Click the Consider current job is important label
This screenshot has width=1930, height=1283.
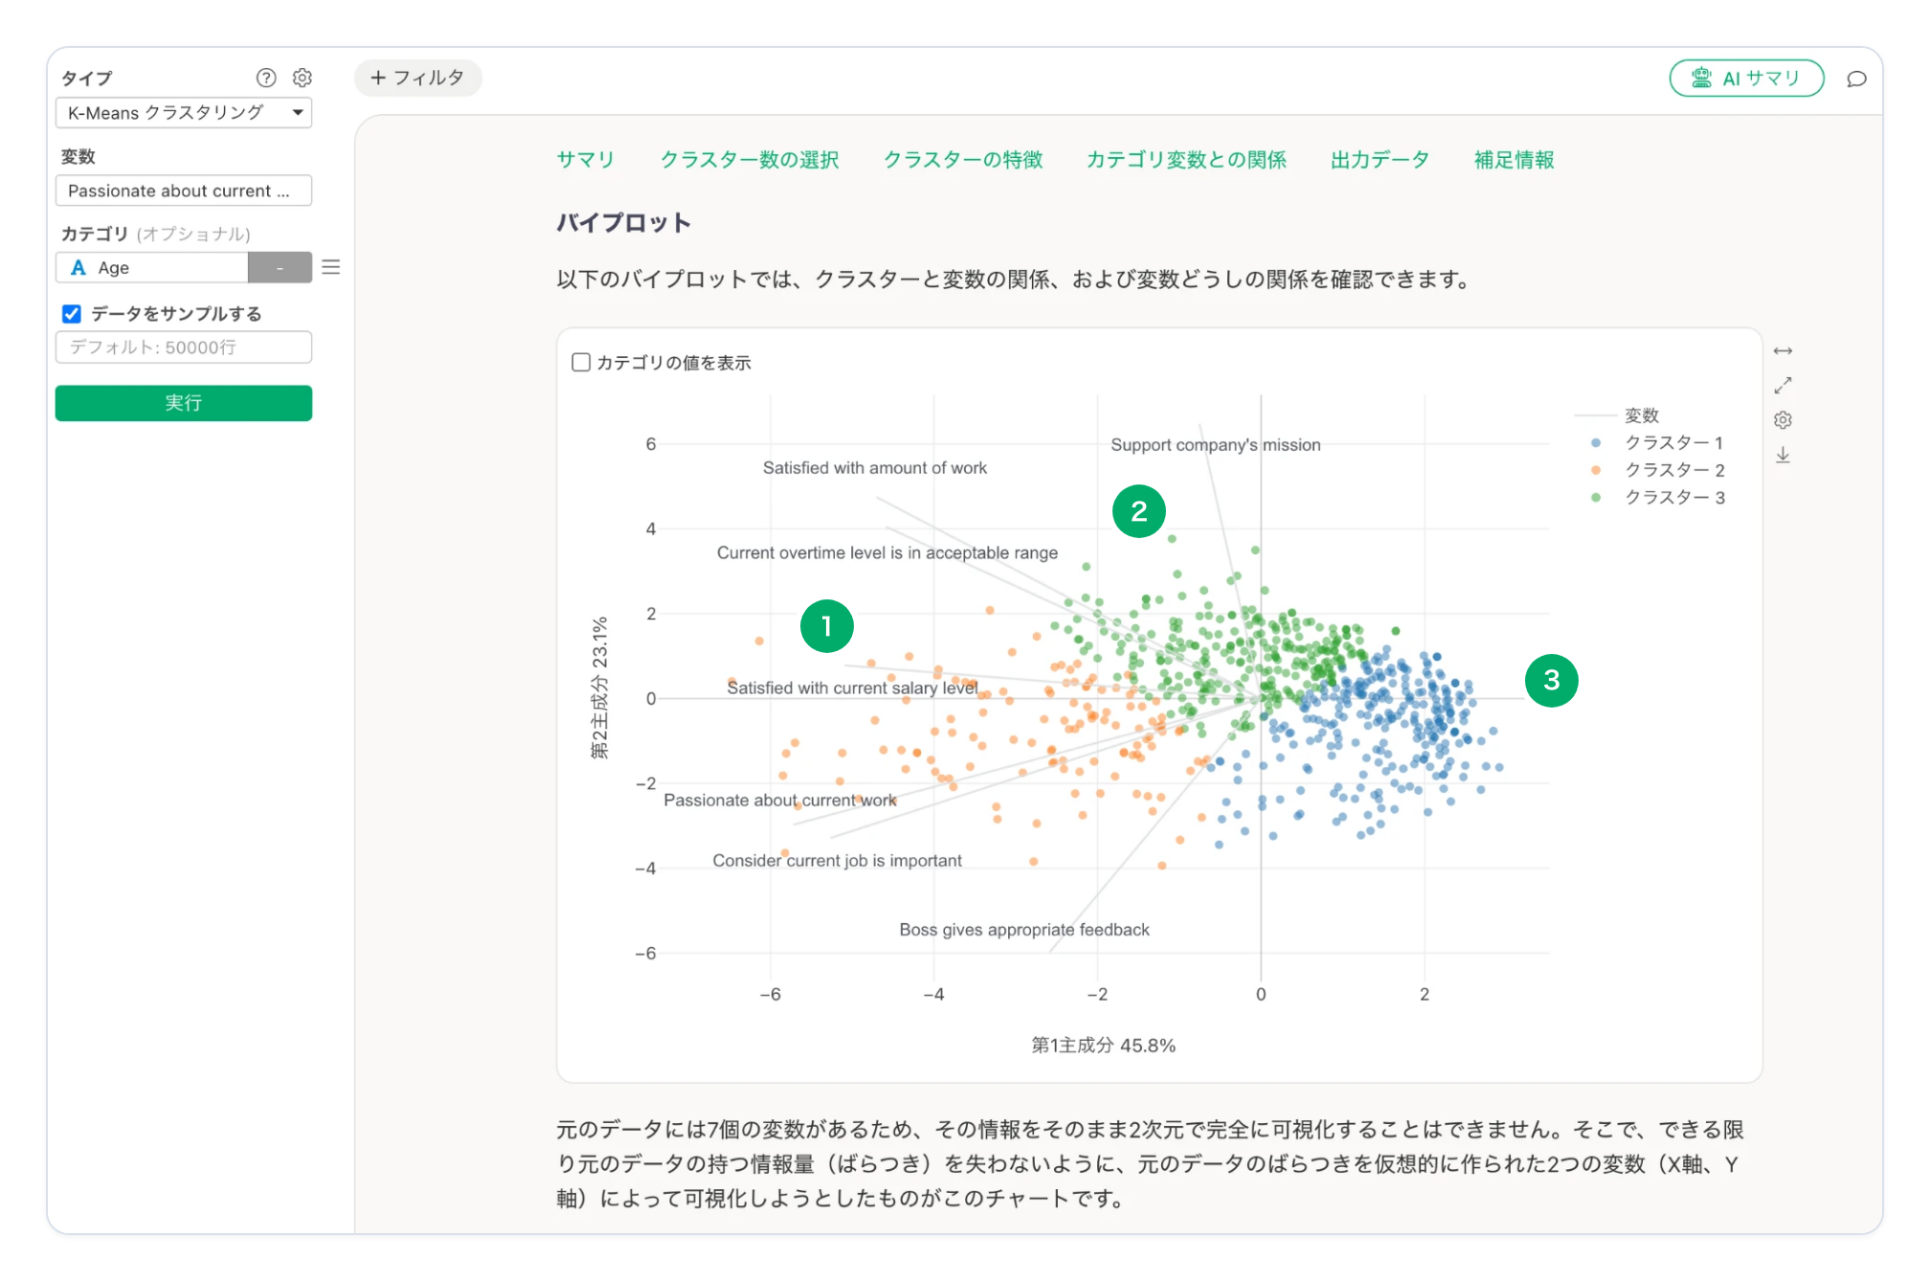coord(838,861)
